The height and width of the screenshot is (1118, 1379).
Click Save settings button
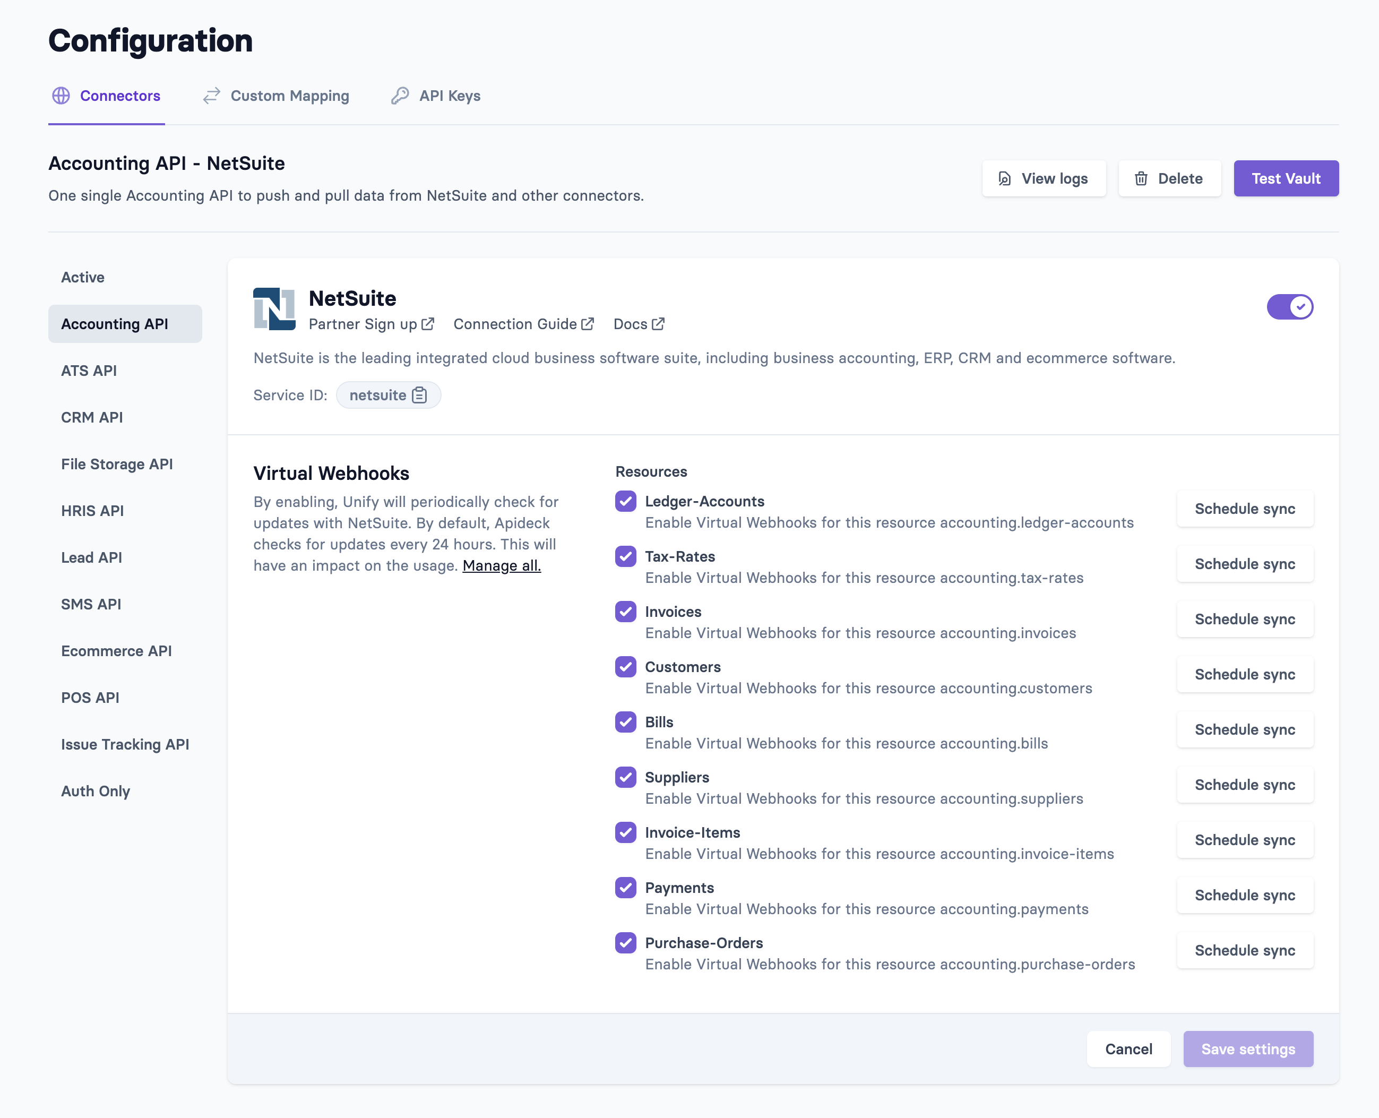coord(1248,1049)
